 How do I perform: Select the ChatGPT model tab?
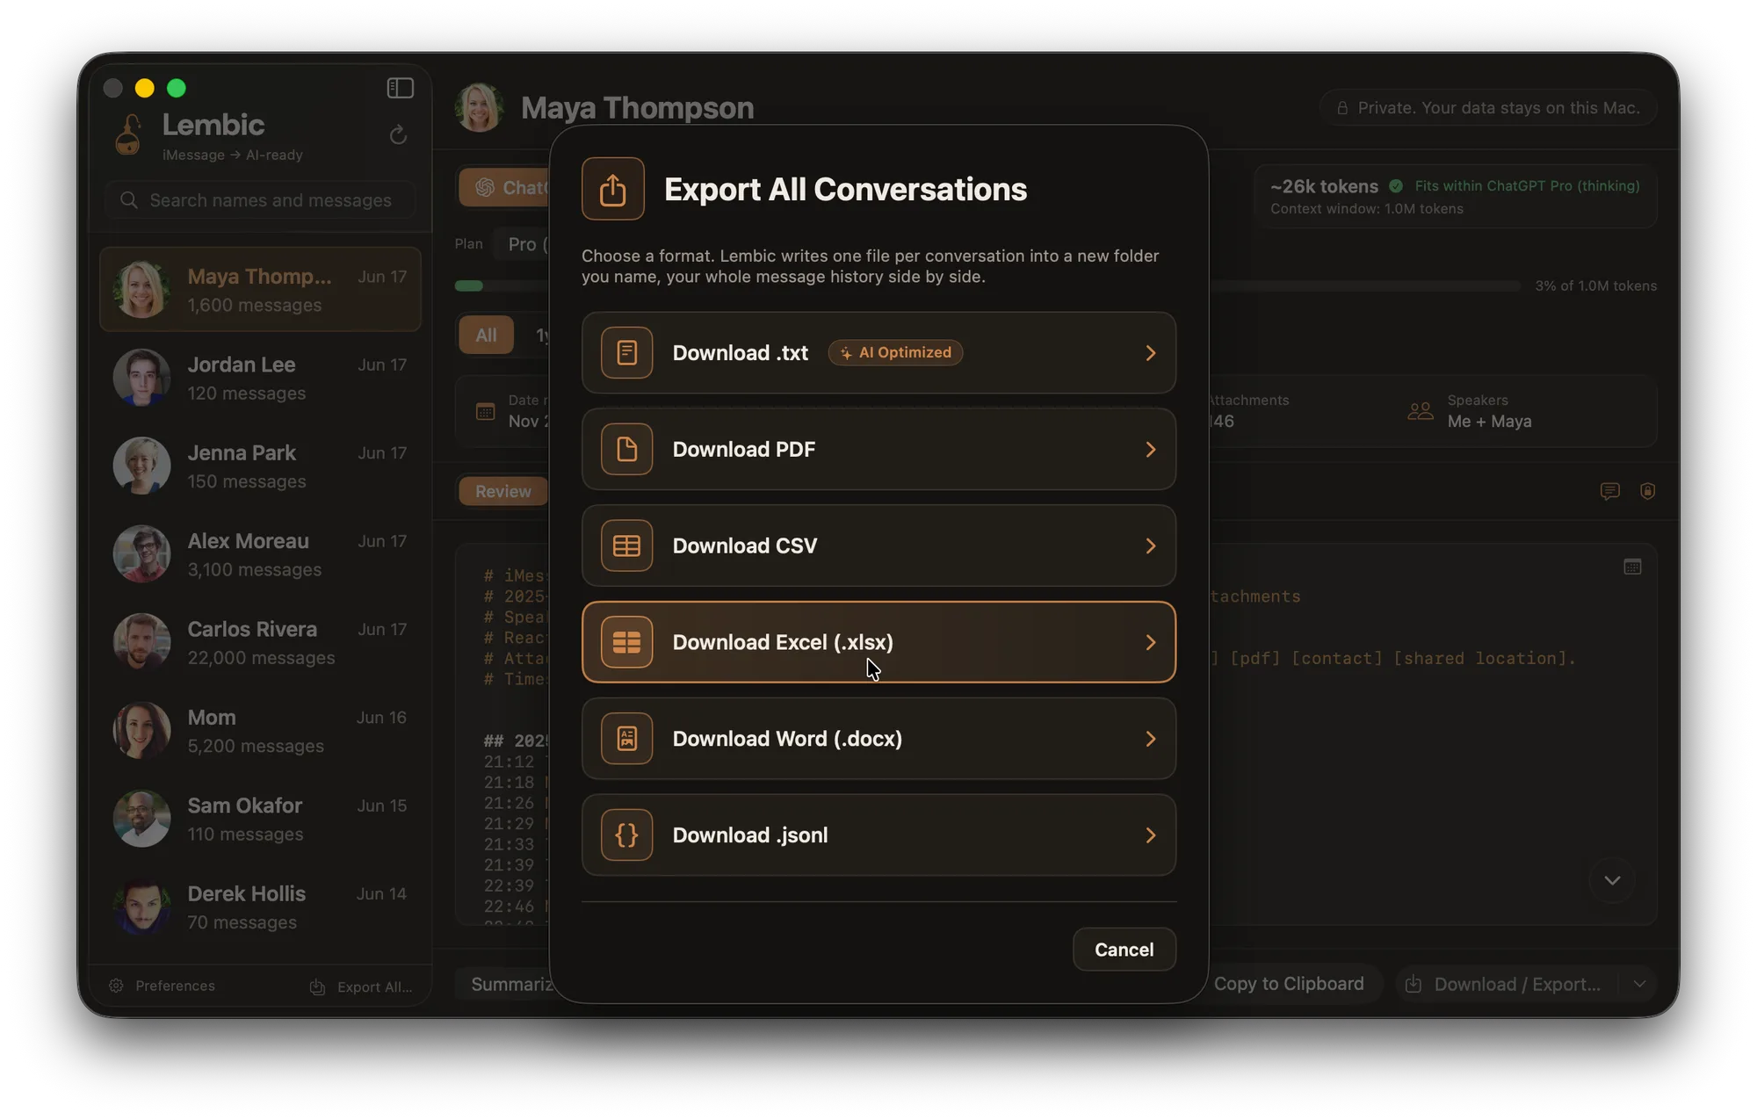click(505, 187)
